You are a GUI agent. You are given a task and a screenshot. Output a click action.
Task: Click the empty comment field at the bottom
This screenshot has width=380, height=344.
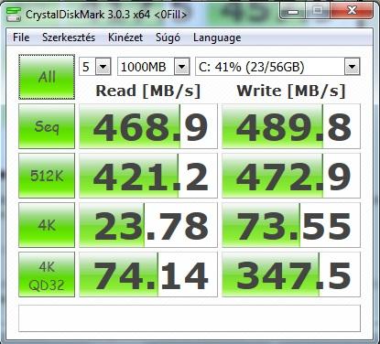190,318
